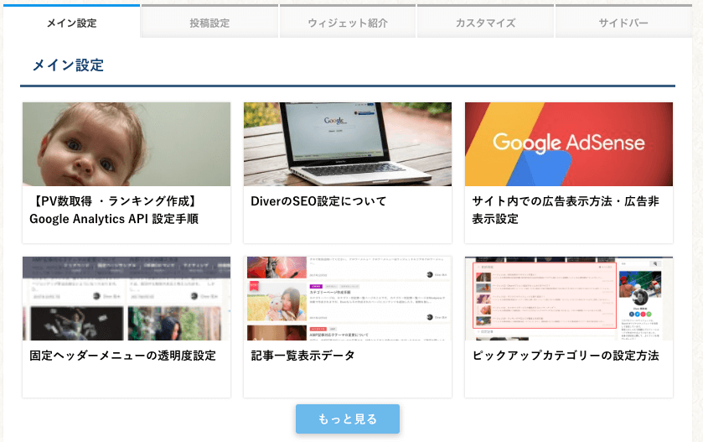Click the ピックアップカテゴリーの設定方法 title
This screenshot has height=442, width=703.
(x=566, y=356)
